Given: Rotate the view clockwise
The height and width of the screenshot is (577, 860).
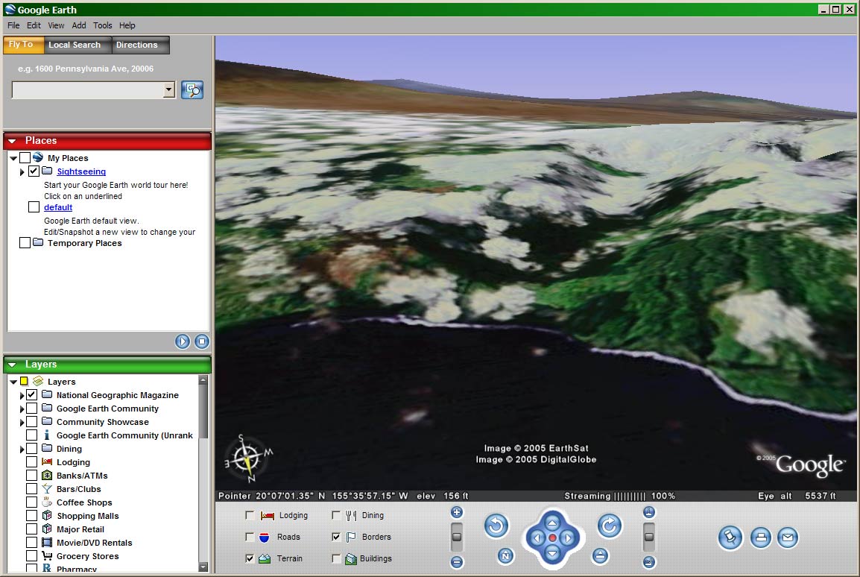Looking at the screenshot, I should 609,526.
